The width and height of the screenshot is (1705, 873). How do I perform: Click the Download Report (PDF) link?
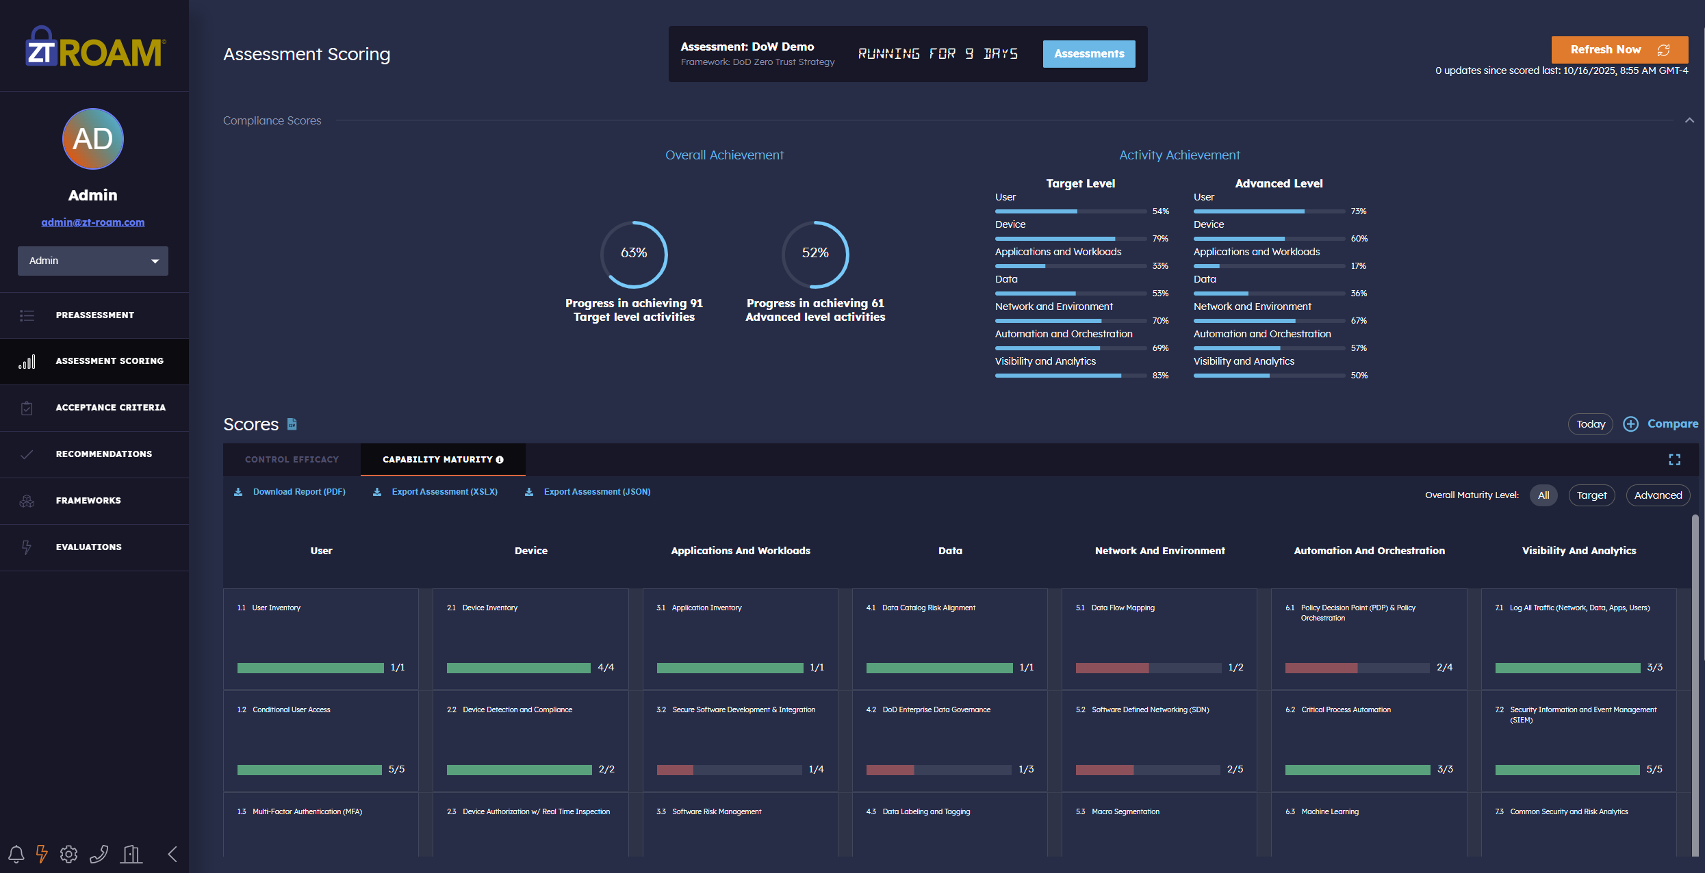[x=298, y=492]
